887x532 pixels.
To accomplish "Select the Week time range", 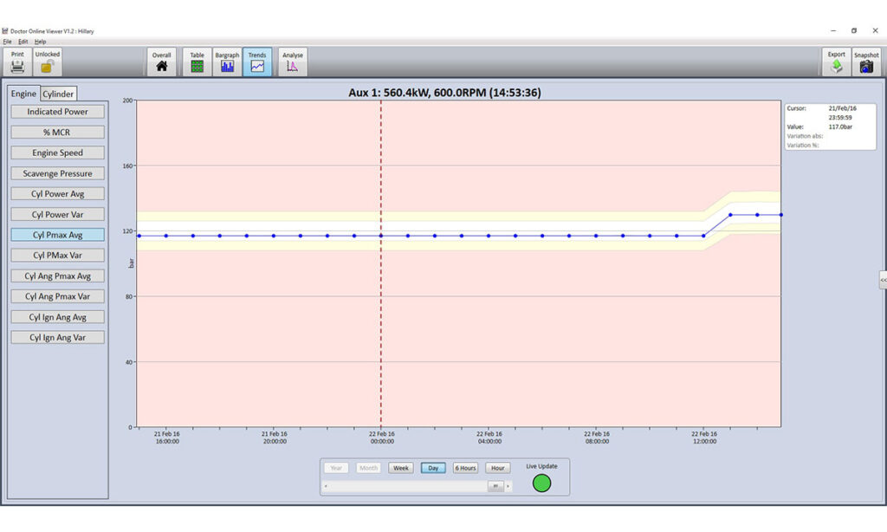I will [401, 467].
